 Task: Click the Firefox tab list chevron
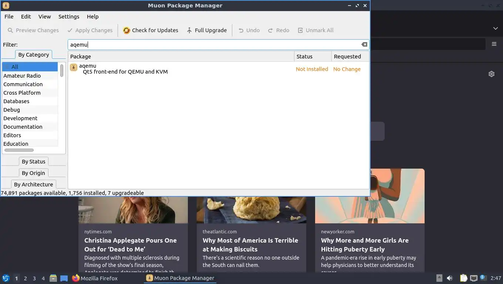tap(495, 28)
